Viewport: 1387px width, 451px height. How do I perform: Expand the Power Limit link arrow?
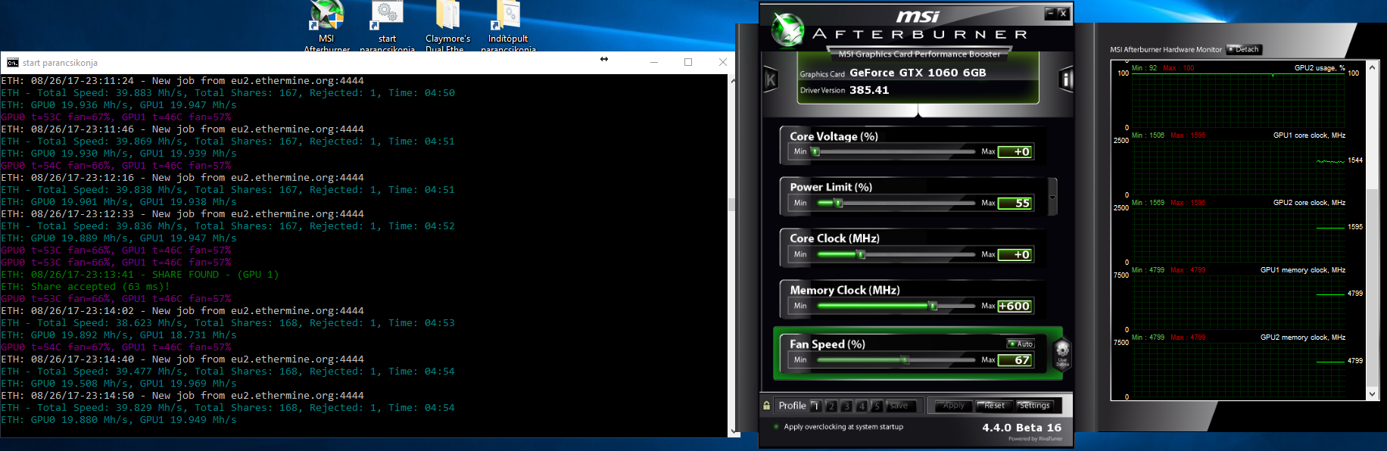[1052, 197]
